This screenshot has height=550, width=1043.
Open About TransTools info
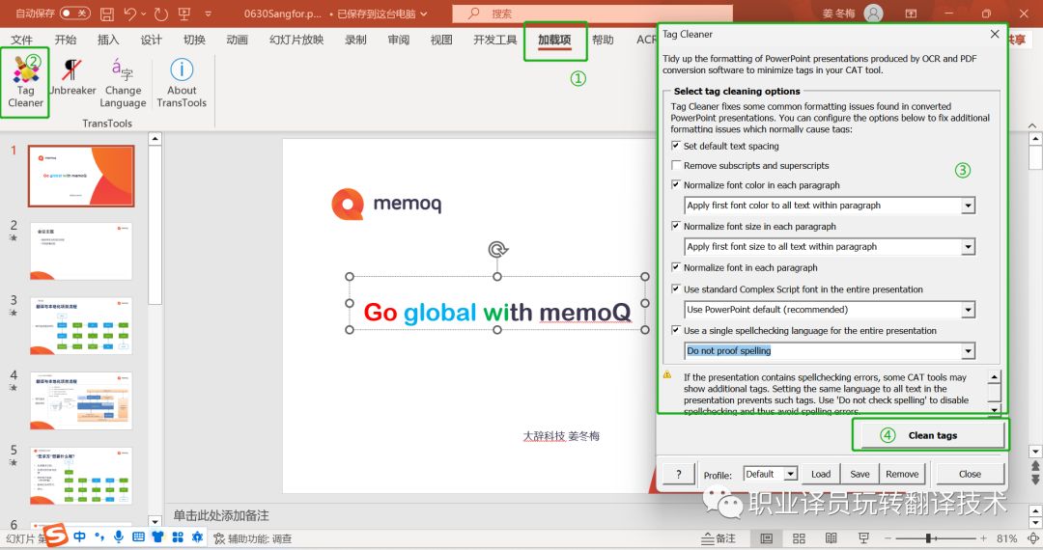point(182,82)
